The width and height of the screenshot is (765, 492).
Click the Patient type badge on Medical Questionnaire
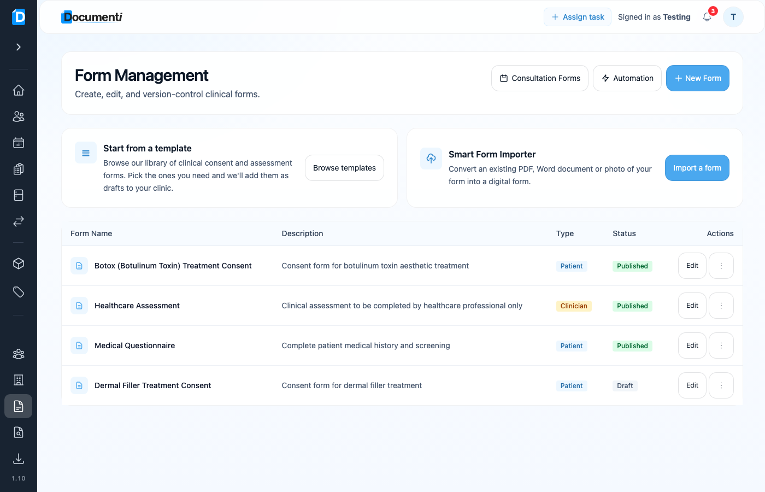(x=572, y=346)
